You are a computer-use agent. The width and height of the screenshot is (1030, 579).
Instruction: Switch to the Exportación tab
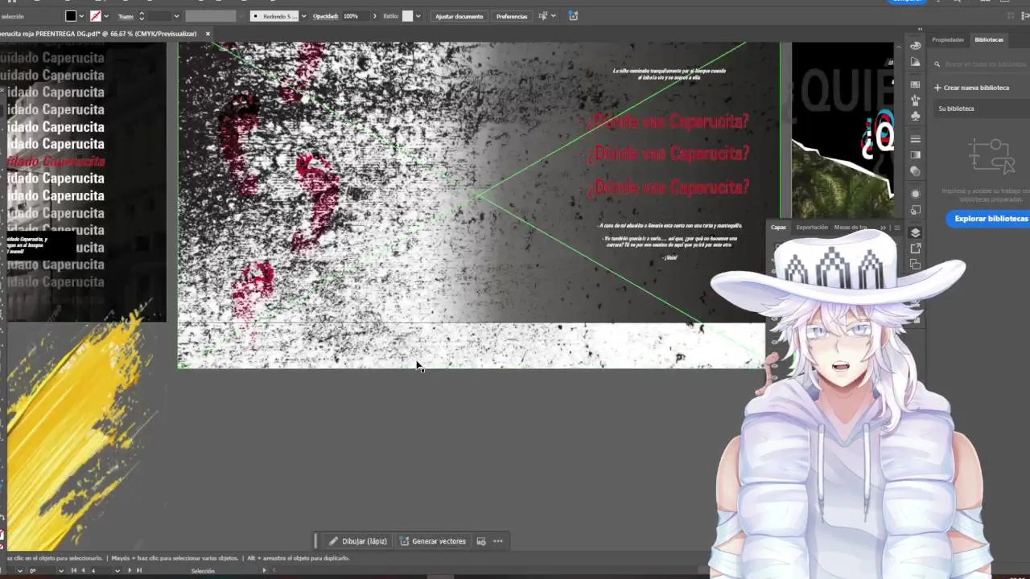pos(812,228)
